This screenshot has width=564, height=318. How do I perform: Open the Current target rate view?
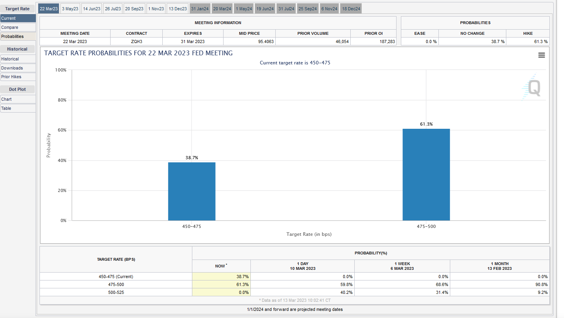pyautogui.click(x=18, y=18)
